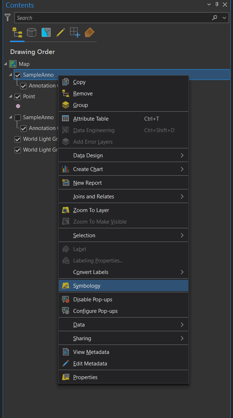This screenshot has width=233, height=418.
Task: Click the pink point symbol swatch
Action: [x=17, y=106]
